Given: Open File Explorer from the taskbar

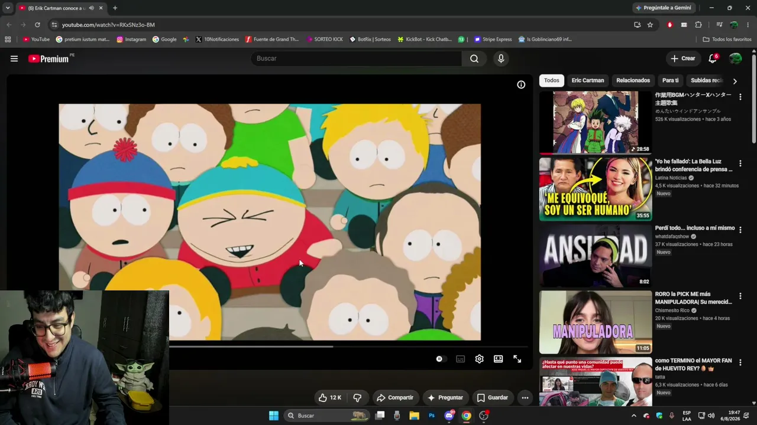Looking at the screenshot, I should [414, 416].
